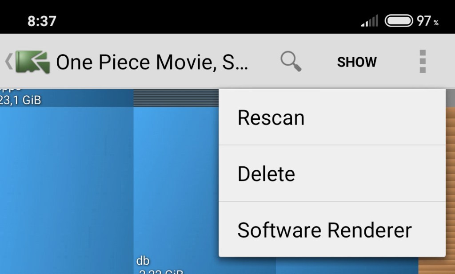Tap the back chevron in the toolbar
The width and height of the screenshot is (455, 274).
point(8,62)
